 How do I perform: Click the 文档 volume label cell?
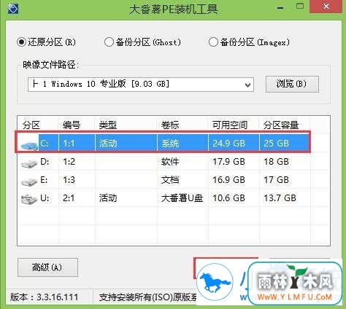170,180
